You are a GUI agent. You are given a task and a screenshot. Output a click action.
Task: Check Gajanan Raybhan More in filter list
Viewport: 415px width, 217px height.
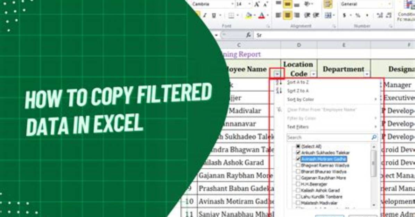[x=298, y=178]
